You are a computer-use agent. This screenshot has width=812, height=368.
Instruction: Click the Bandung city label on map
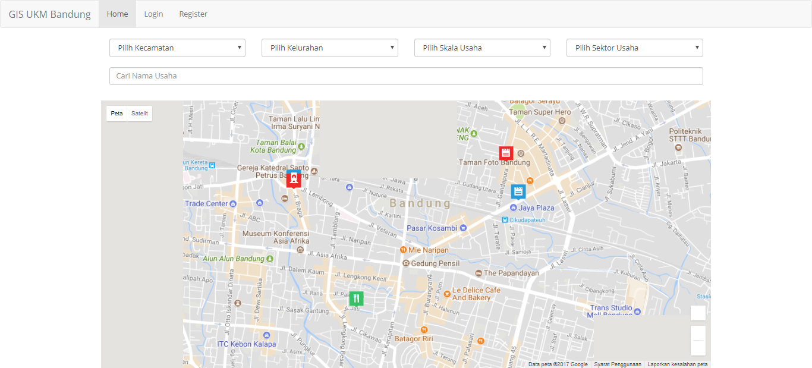tap(420, 203)
